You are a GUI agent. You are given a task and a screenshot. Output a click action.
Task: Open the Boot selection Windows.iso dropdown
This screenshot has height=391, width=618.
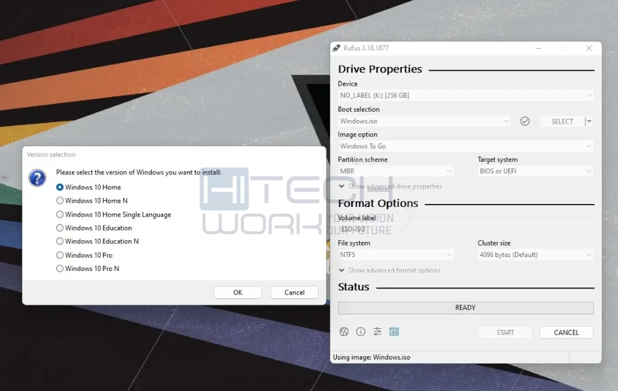click(x=424, y=121)
